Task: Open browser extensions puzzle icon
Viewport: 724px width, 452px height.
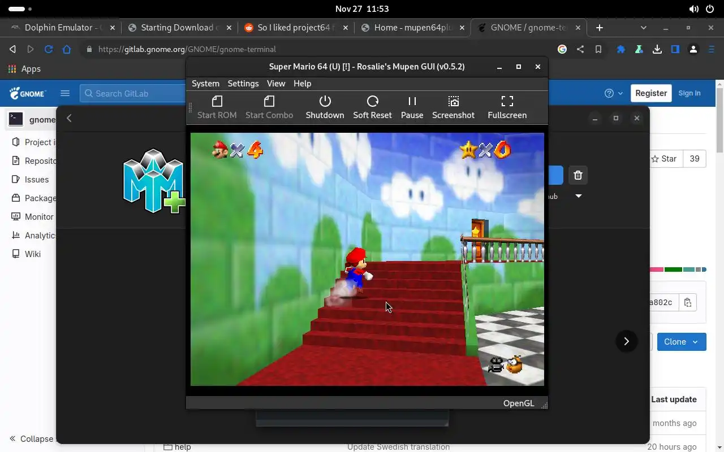Action: coord(621,49)
